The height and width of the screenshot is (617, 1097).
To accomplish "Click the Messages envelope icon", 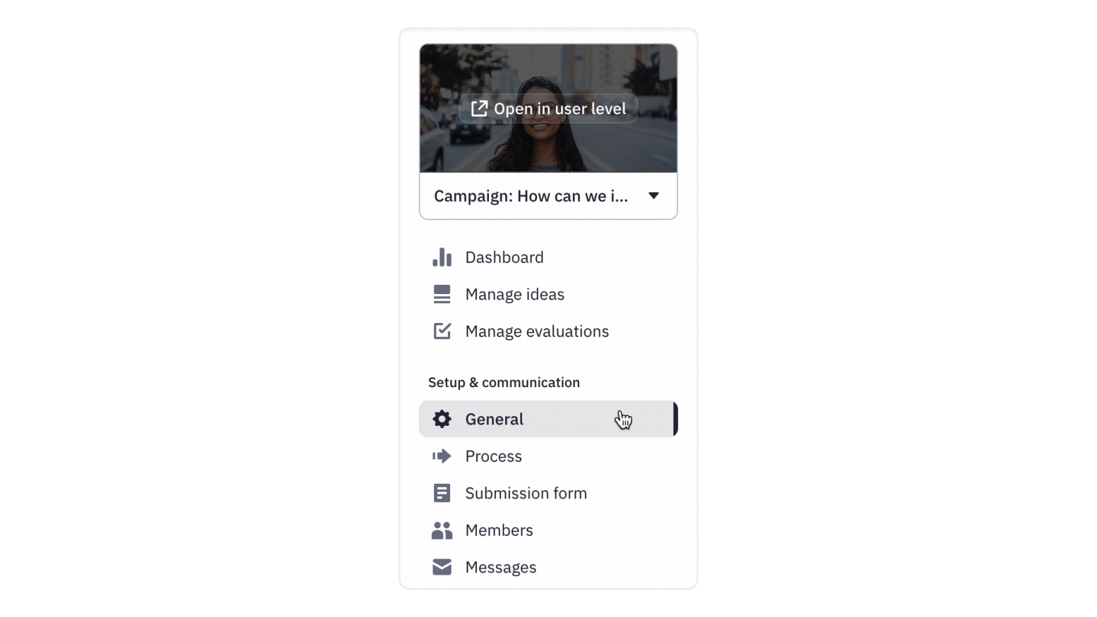I will click(442, 567).
